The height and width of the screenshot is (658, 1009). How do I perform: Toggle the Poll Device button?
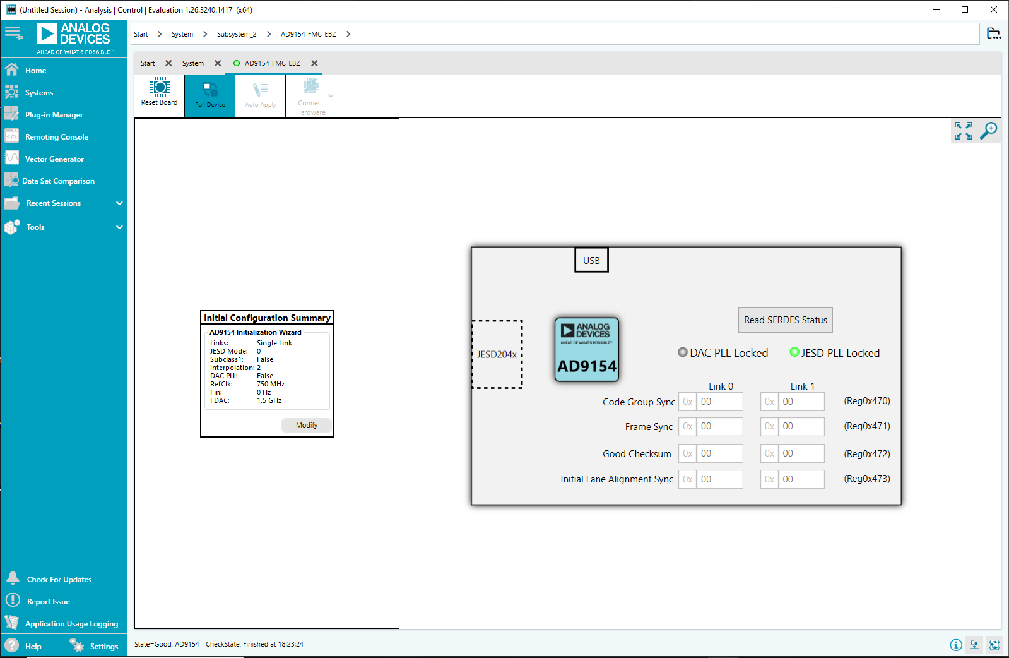pos(209,95)
